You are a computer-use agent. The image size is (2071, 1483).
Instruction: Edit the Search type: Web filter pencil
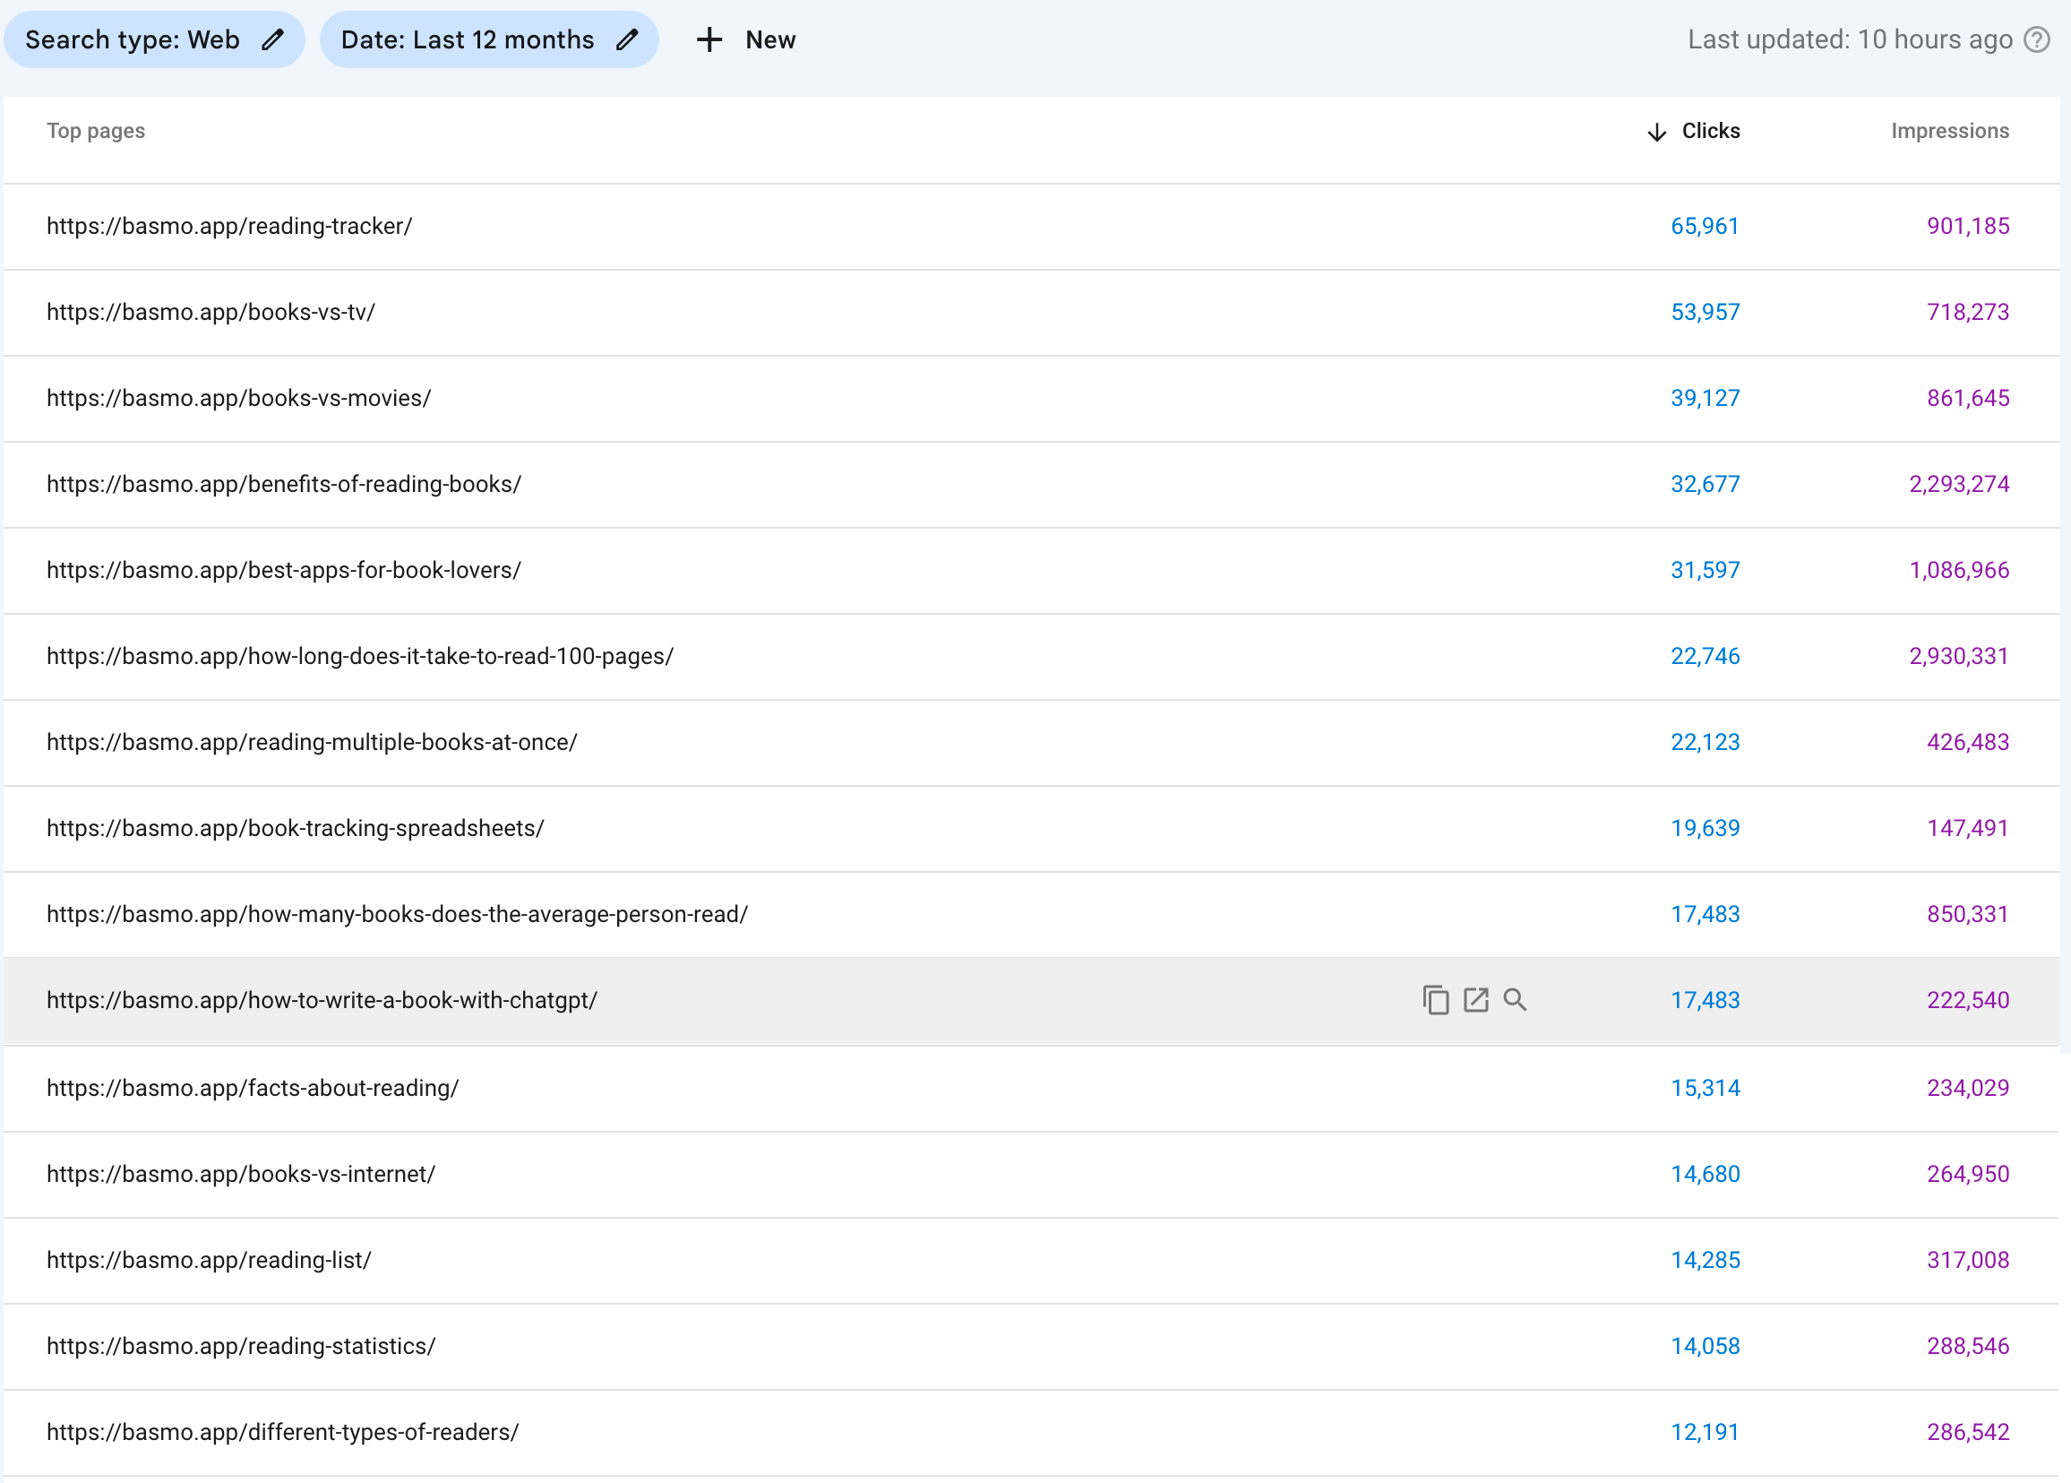point(272,40)
